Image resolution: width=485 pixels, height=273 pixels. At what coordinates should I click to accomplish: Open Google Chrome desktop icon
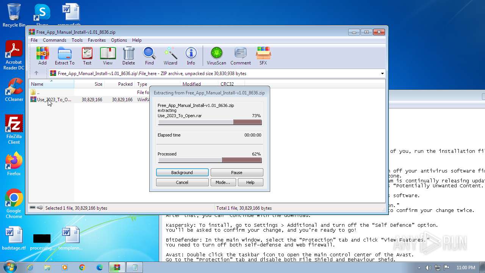(x=14, y=204)
